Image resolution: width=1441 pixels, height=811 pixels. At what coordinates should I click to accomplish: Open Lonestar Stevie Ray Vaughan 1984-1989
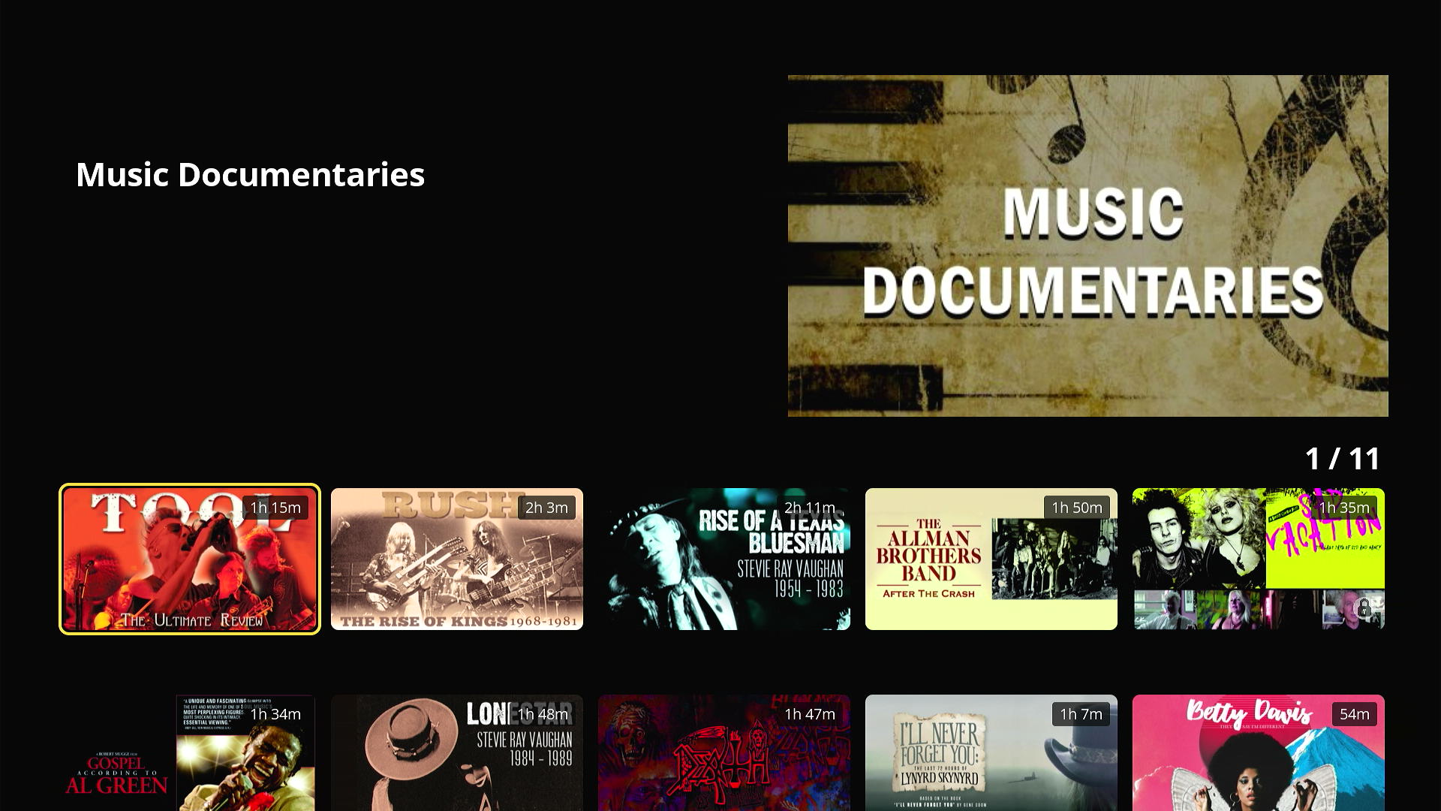pyautogui.click(x=457, y=752)
